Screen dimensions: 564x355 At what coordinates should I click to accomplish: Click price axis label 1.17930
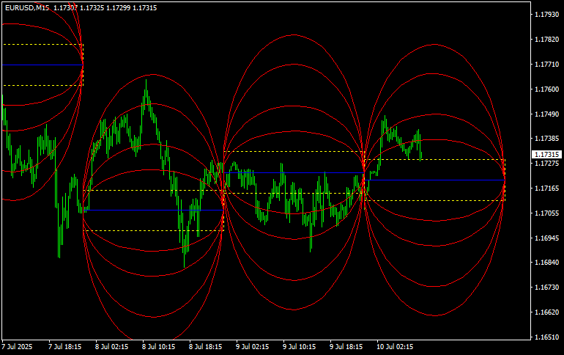point(546,15)
